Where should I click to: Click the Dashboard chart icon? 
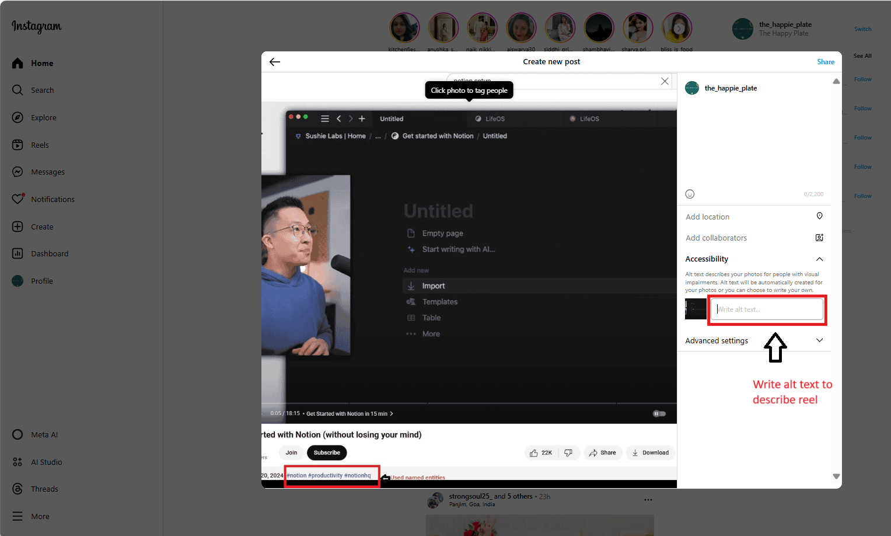[18, 253]
